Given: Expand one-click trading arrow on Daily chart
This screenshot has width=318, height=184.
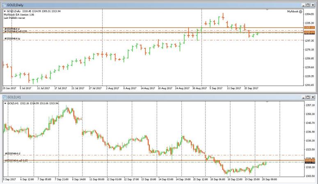Looking at the screenshot, I should coord(5,11).
